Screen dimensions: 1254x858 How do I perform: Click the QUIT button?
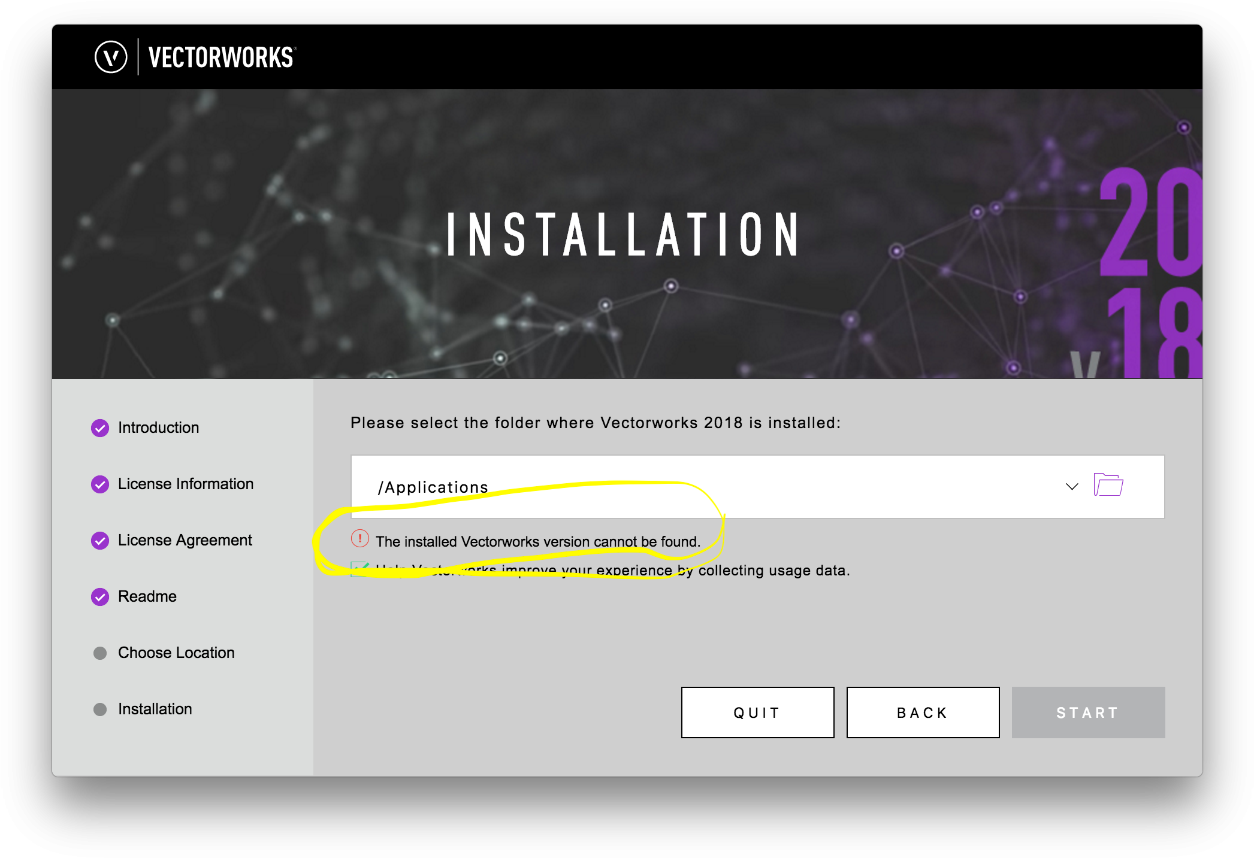pos(757,713)
